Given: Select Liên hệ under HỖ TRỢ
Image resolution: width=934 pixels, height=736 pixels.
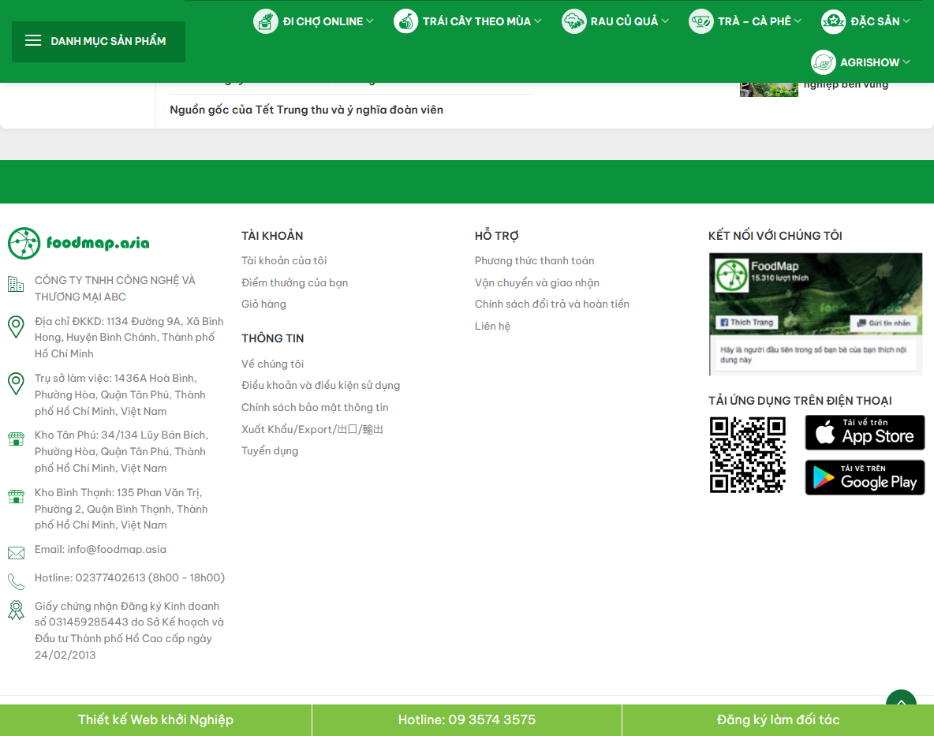Looking at the screenshot, I should pyautogui.click(x=492, y=326).
